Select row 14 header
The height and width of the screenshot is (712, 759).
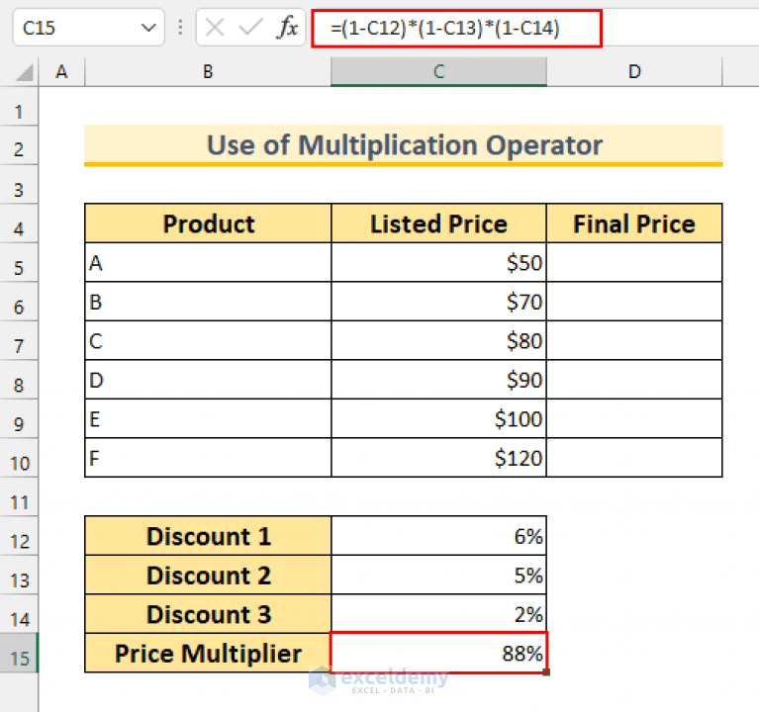19,614
